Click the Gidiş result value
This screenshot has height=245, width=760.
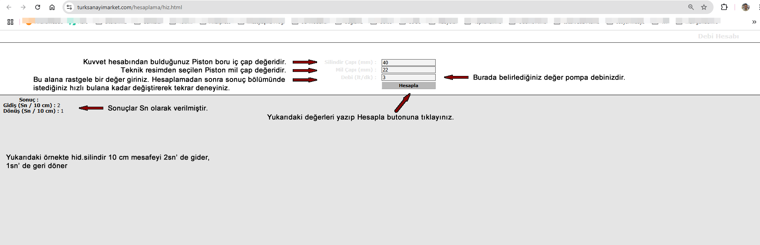click(x=59, y=106)
